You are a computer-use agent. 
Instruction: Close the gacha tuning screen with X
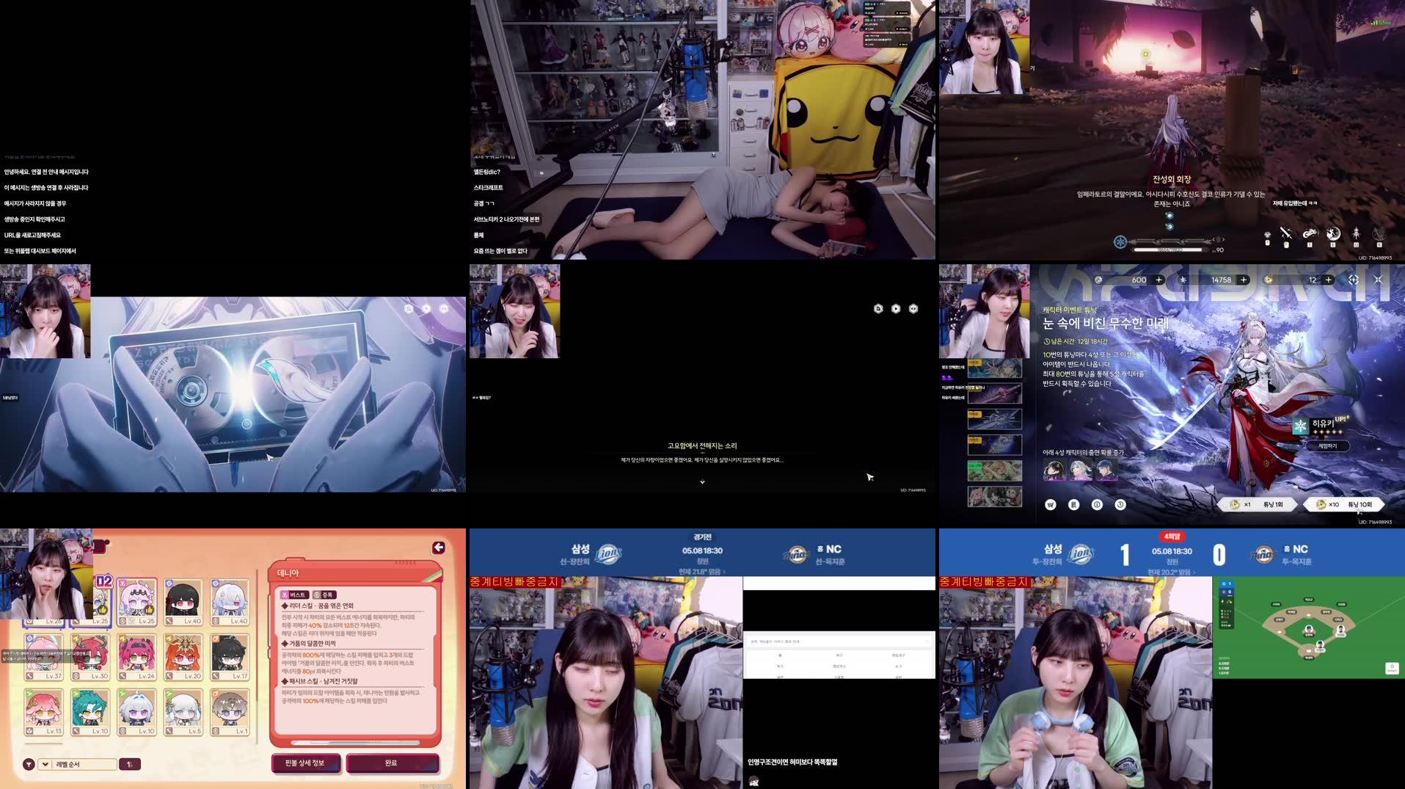[1378, 280]
